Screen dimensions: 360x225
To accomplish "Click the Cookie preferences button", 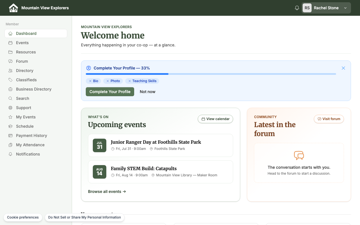I will [23, 217].
